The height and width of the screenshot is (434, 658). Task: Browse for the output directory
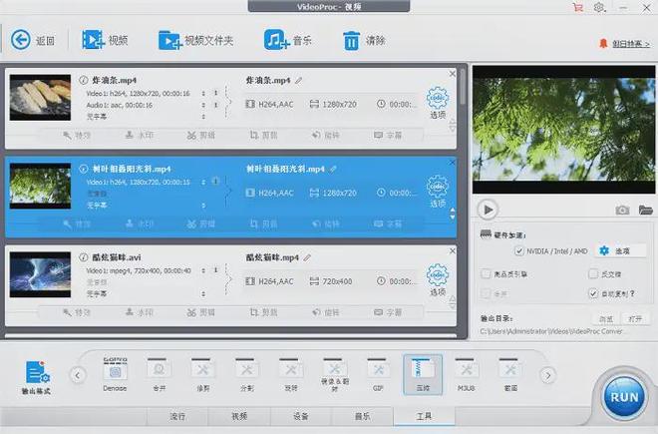[606, 319]
